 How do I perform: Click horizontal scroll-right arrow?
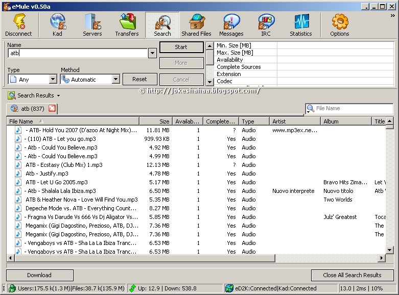pos(381,258)
